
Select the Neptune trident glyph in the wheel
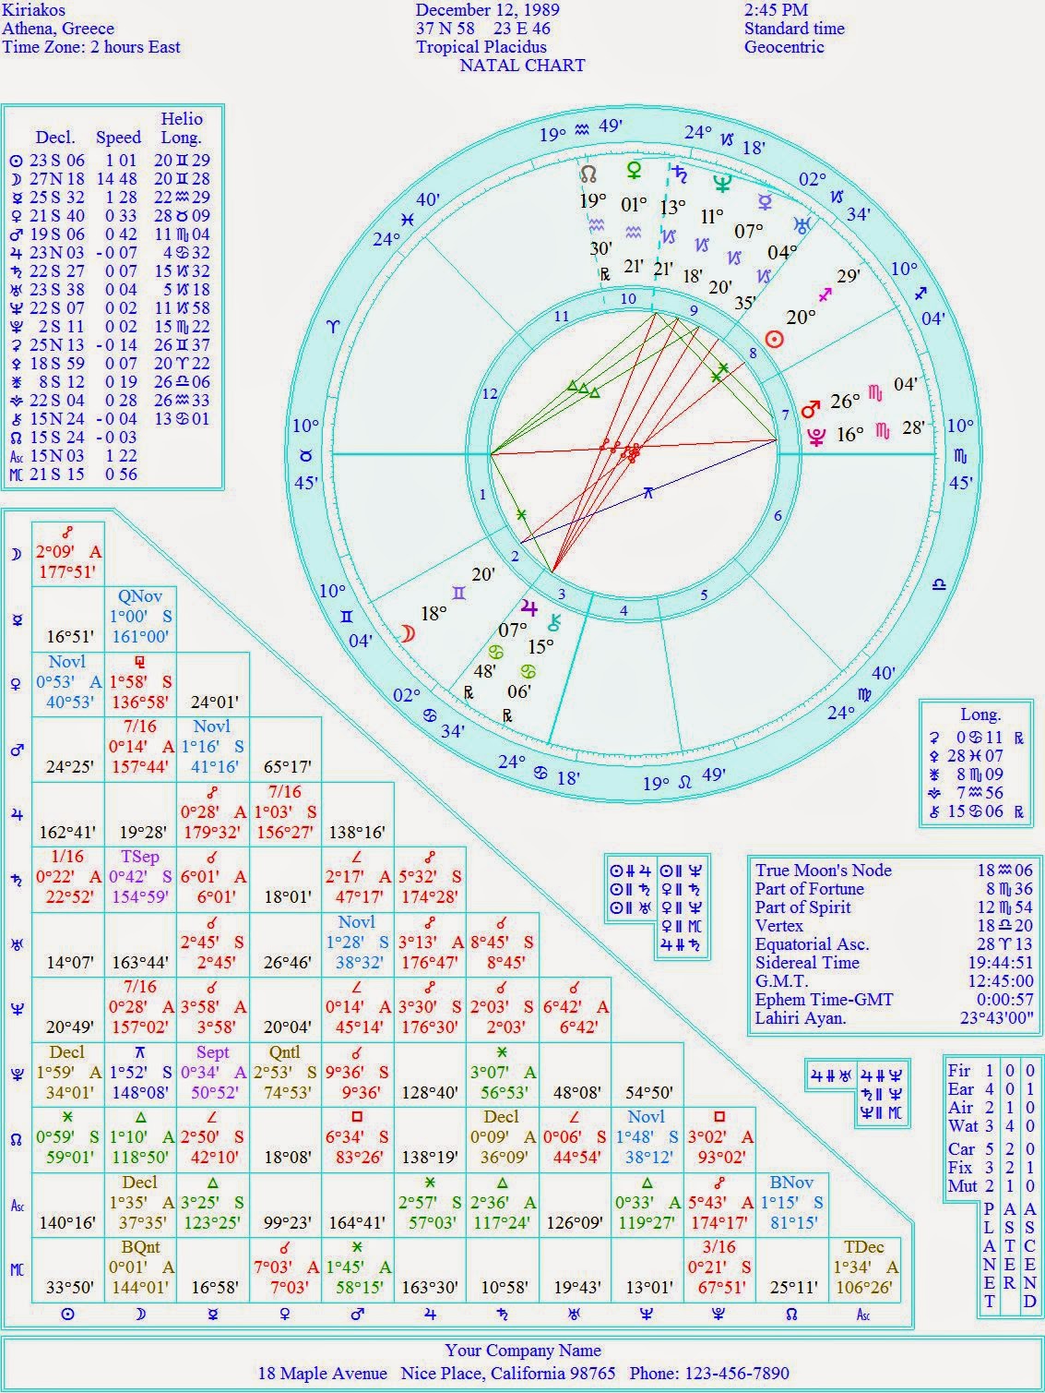click(721, 183)
